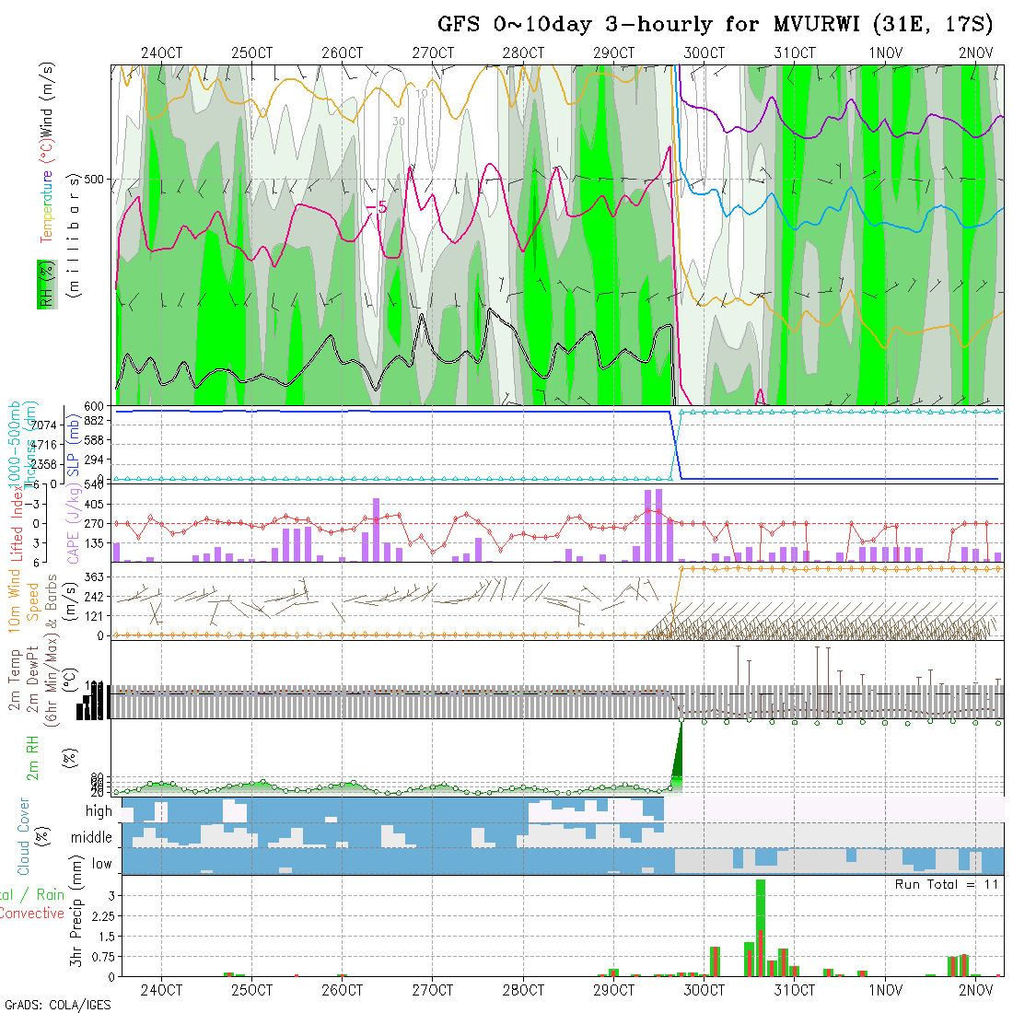Click the Run Total = 11 text

(947, 884)
